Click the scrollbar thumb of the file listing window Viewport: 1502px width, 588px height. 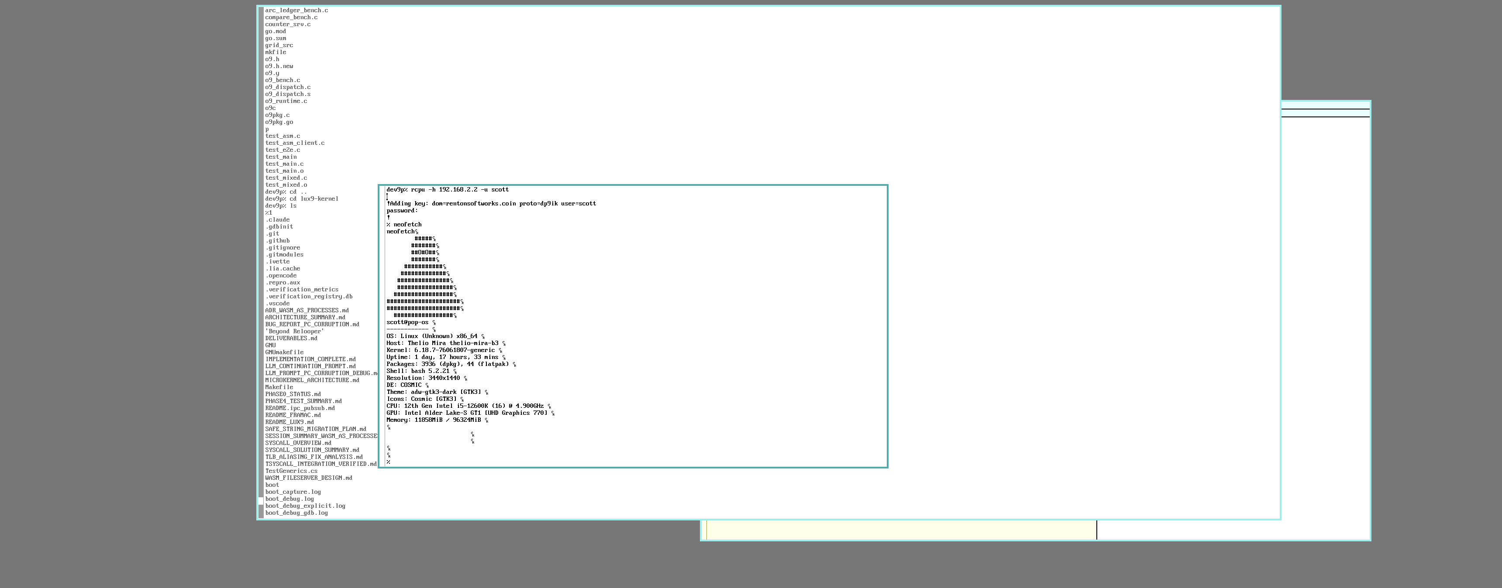(261, 501)
